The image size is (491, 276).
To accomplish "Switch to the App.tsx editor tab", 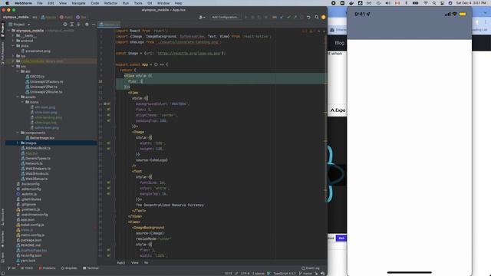I will click(109, 25).
